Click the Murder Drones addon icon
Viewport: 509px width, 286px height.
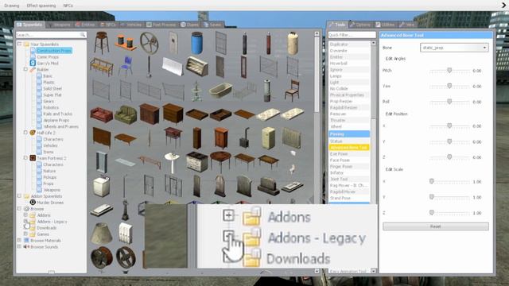(x=33, y=203)
